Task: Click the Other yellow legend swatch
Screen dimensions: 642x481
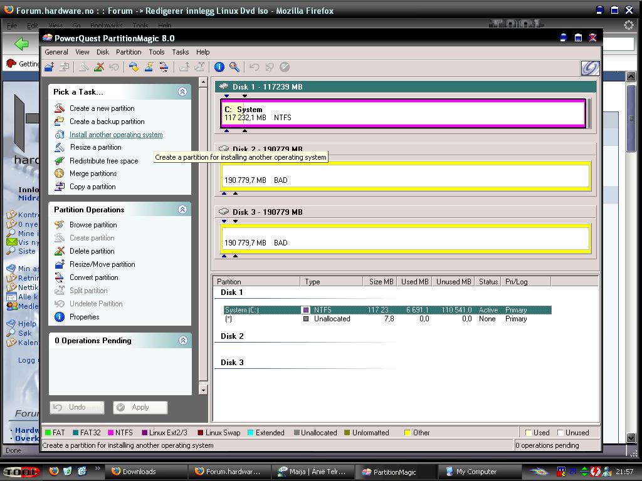Action: point(408,433)
